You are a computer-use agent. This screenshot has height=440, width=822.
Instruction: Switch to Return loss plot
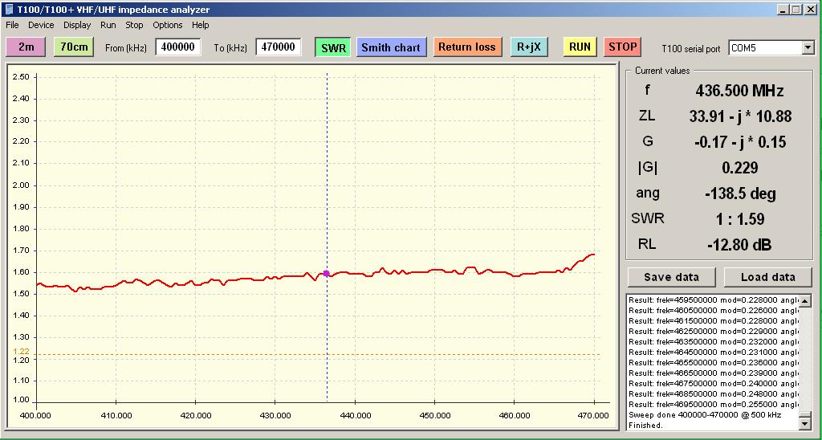[x=466, y=47]
